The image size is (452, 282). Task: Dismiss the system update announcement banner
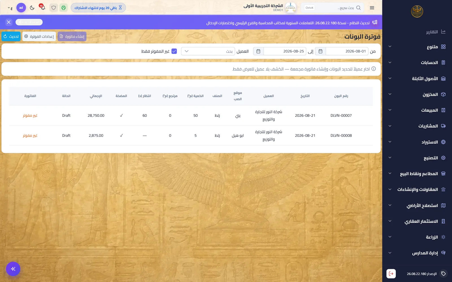9,22
